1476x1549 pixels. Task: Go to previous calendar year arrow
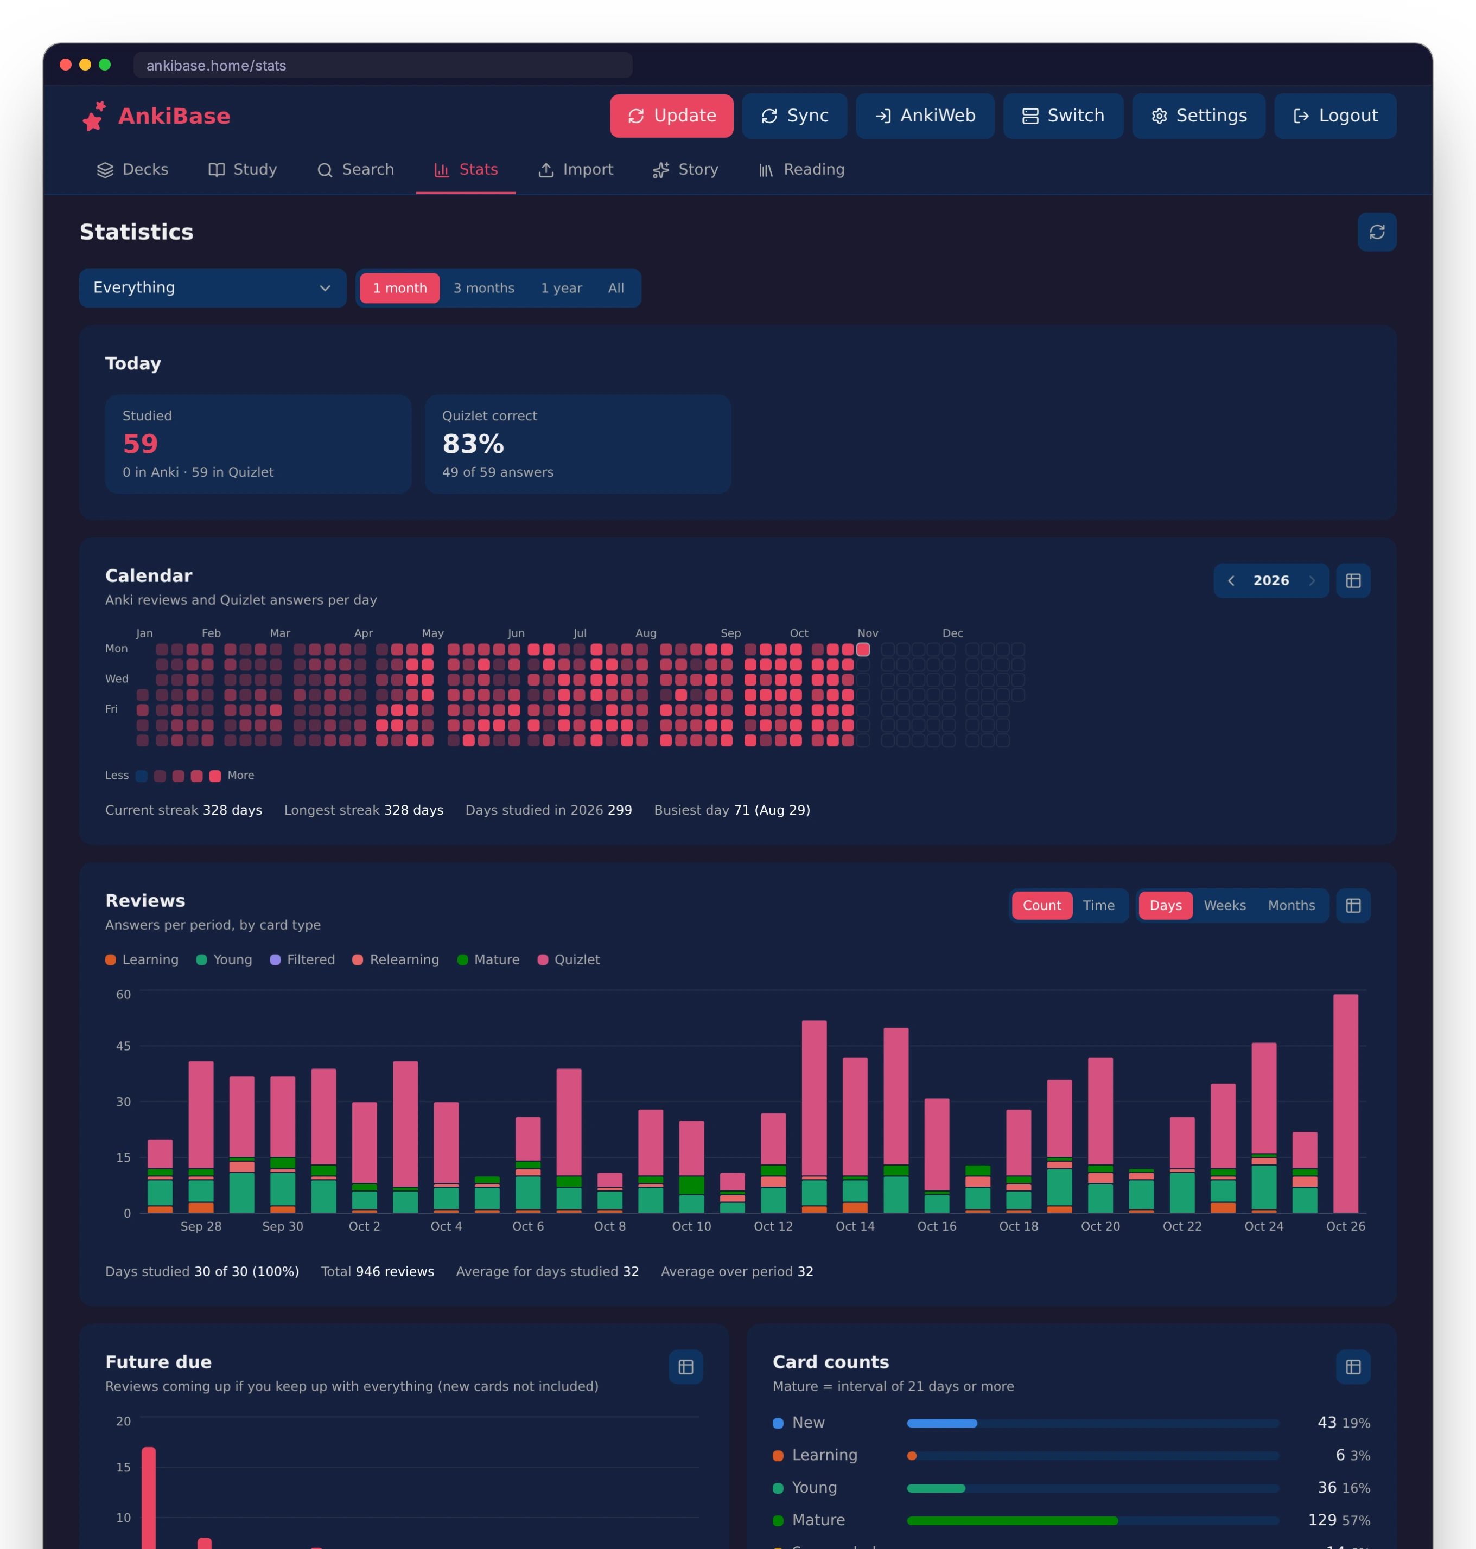[1231, 580]
